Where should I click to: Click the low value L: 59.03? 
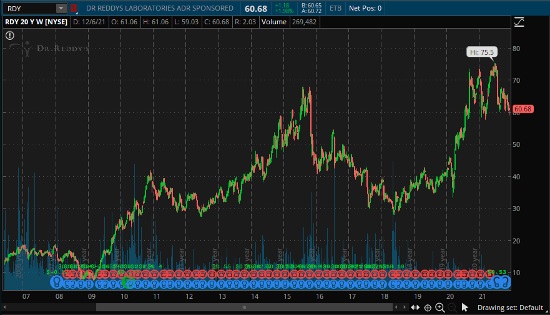coord(186,22)
